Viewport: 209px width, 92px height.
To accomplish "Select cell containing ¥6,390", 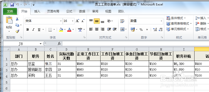I will [184, 64].
